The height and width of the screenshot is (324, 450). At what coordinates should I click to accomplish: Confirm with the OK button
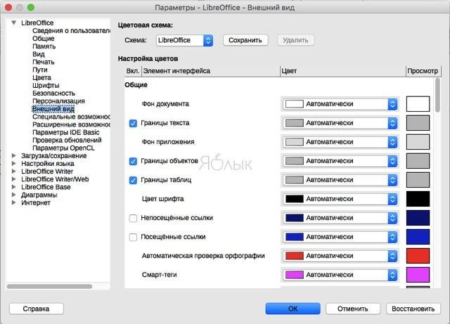[x=292, y=309]
